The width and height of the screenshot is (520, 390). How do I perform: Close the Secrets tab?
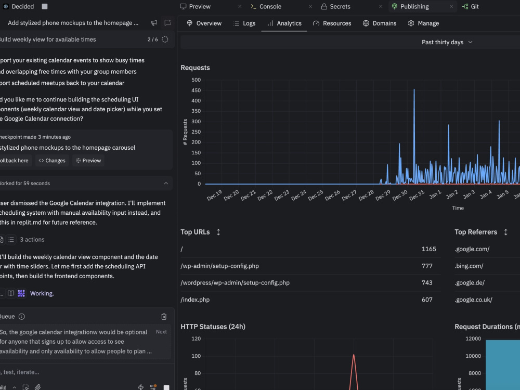pyautogui.click(x=381, y=6)
